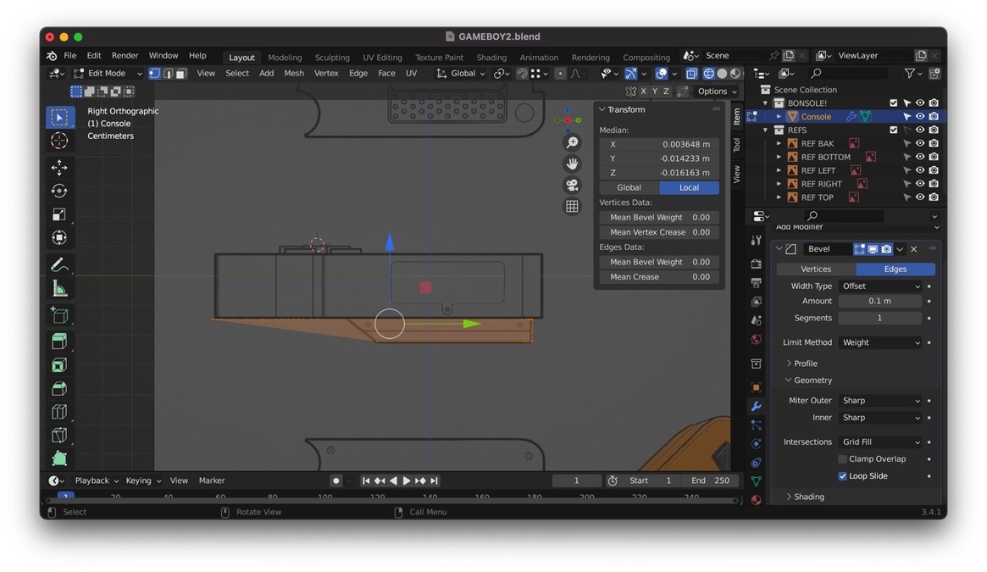Select the Measure tool

[59, 289]
